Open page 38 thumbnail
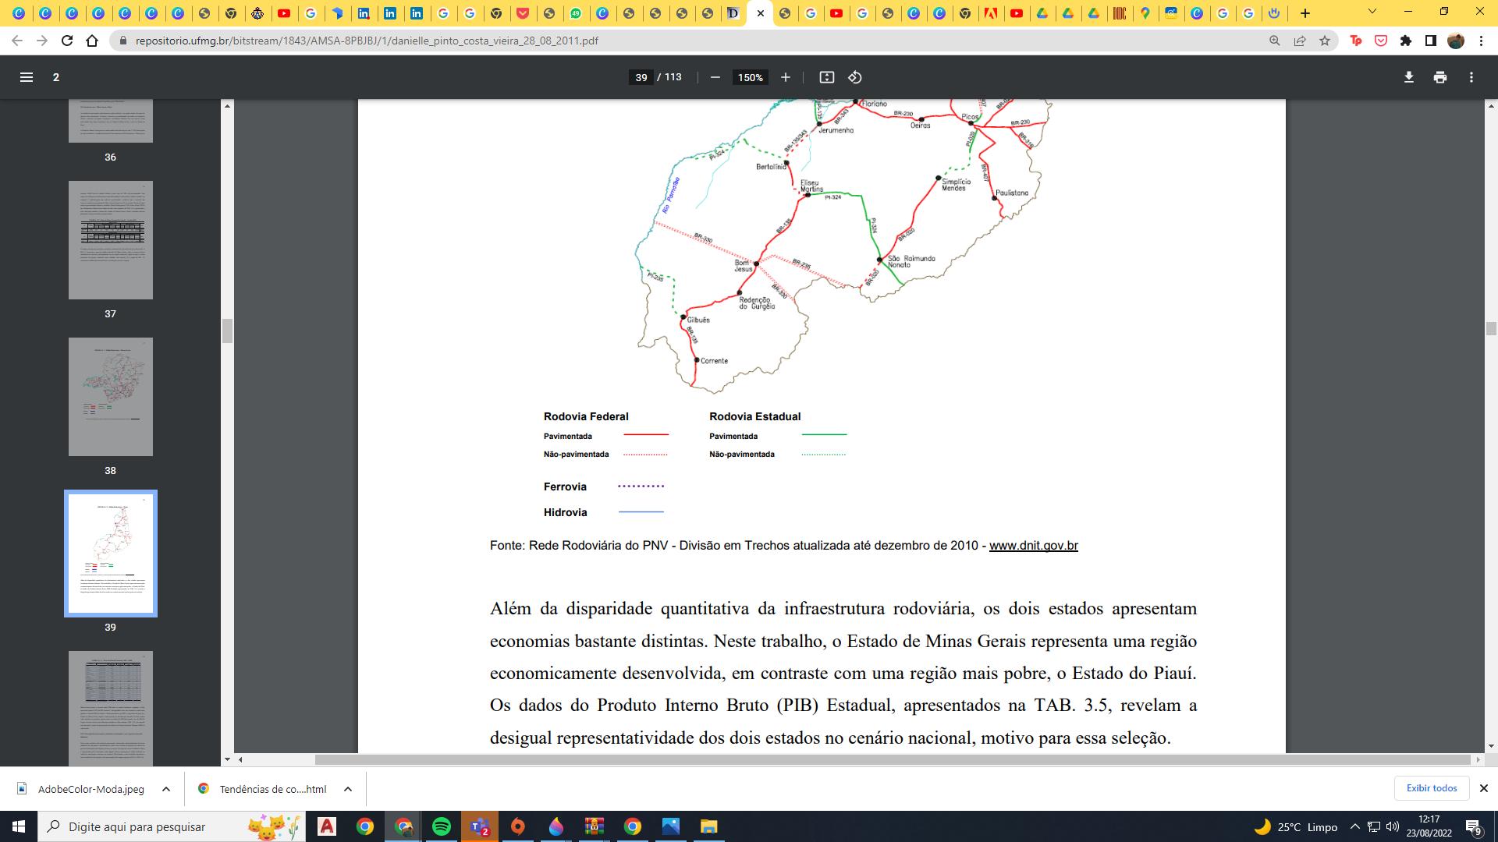 [x=111, y=397]
